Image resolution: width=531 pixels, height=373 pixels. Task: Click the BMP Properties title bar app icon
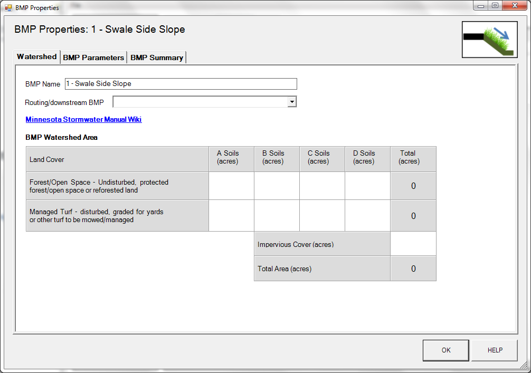[x=8, y=7]
